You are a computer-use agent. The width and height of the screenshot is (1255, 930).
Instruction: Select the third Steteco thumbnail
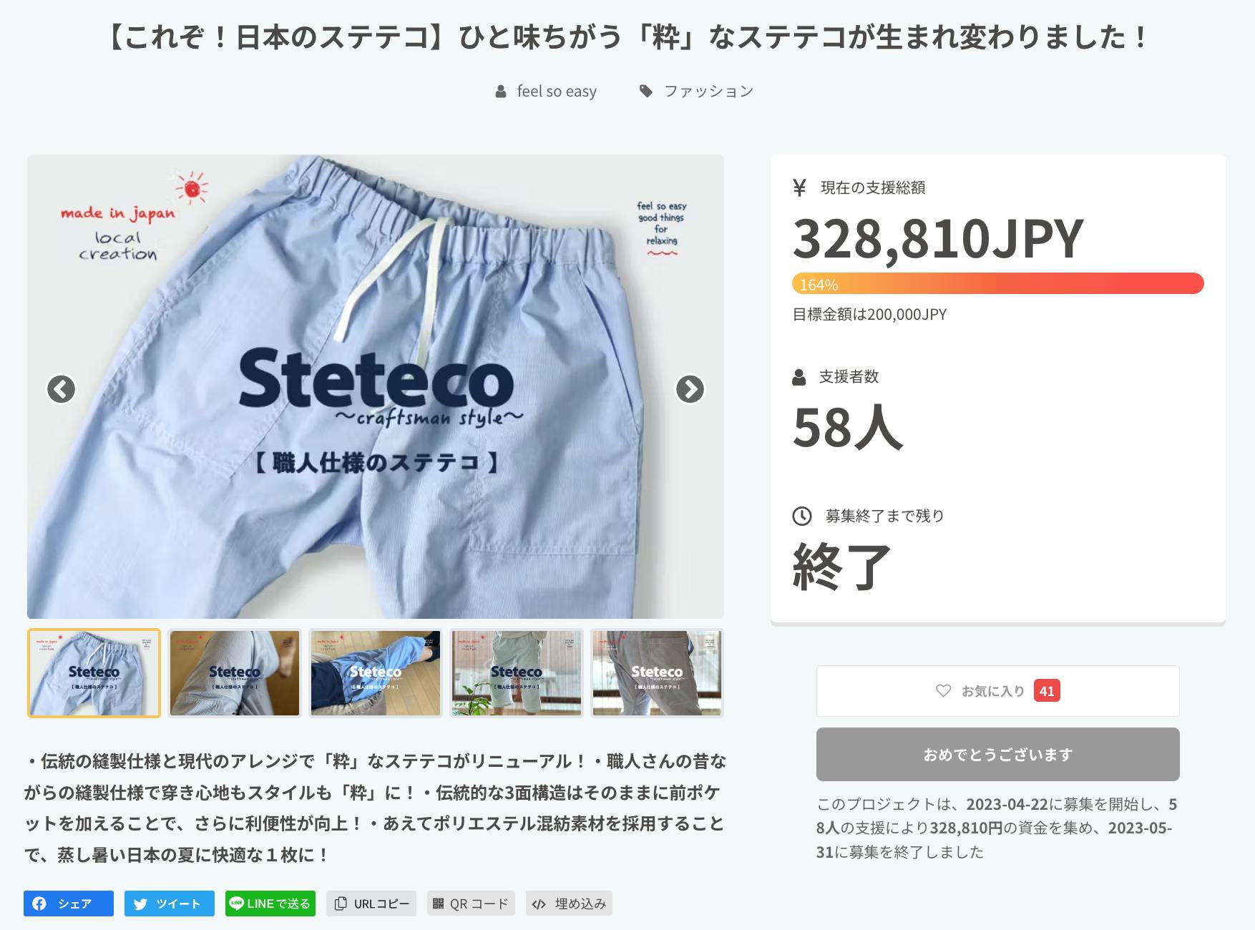point(376,673)
